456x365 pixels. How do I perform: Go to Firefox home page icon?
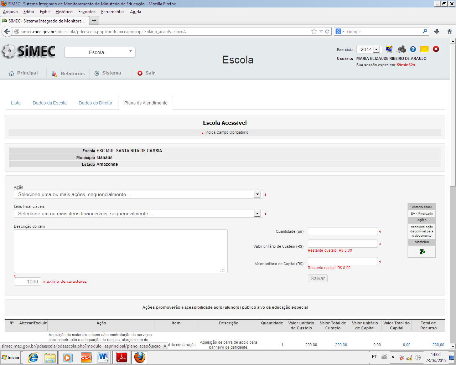(x=450, y=31)
